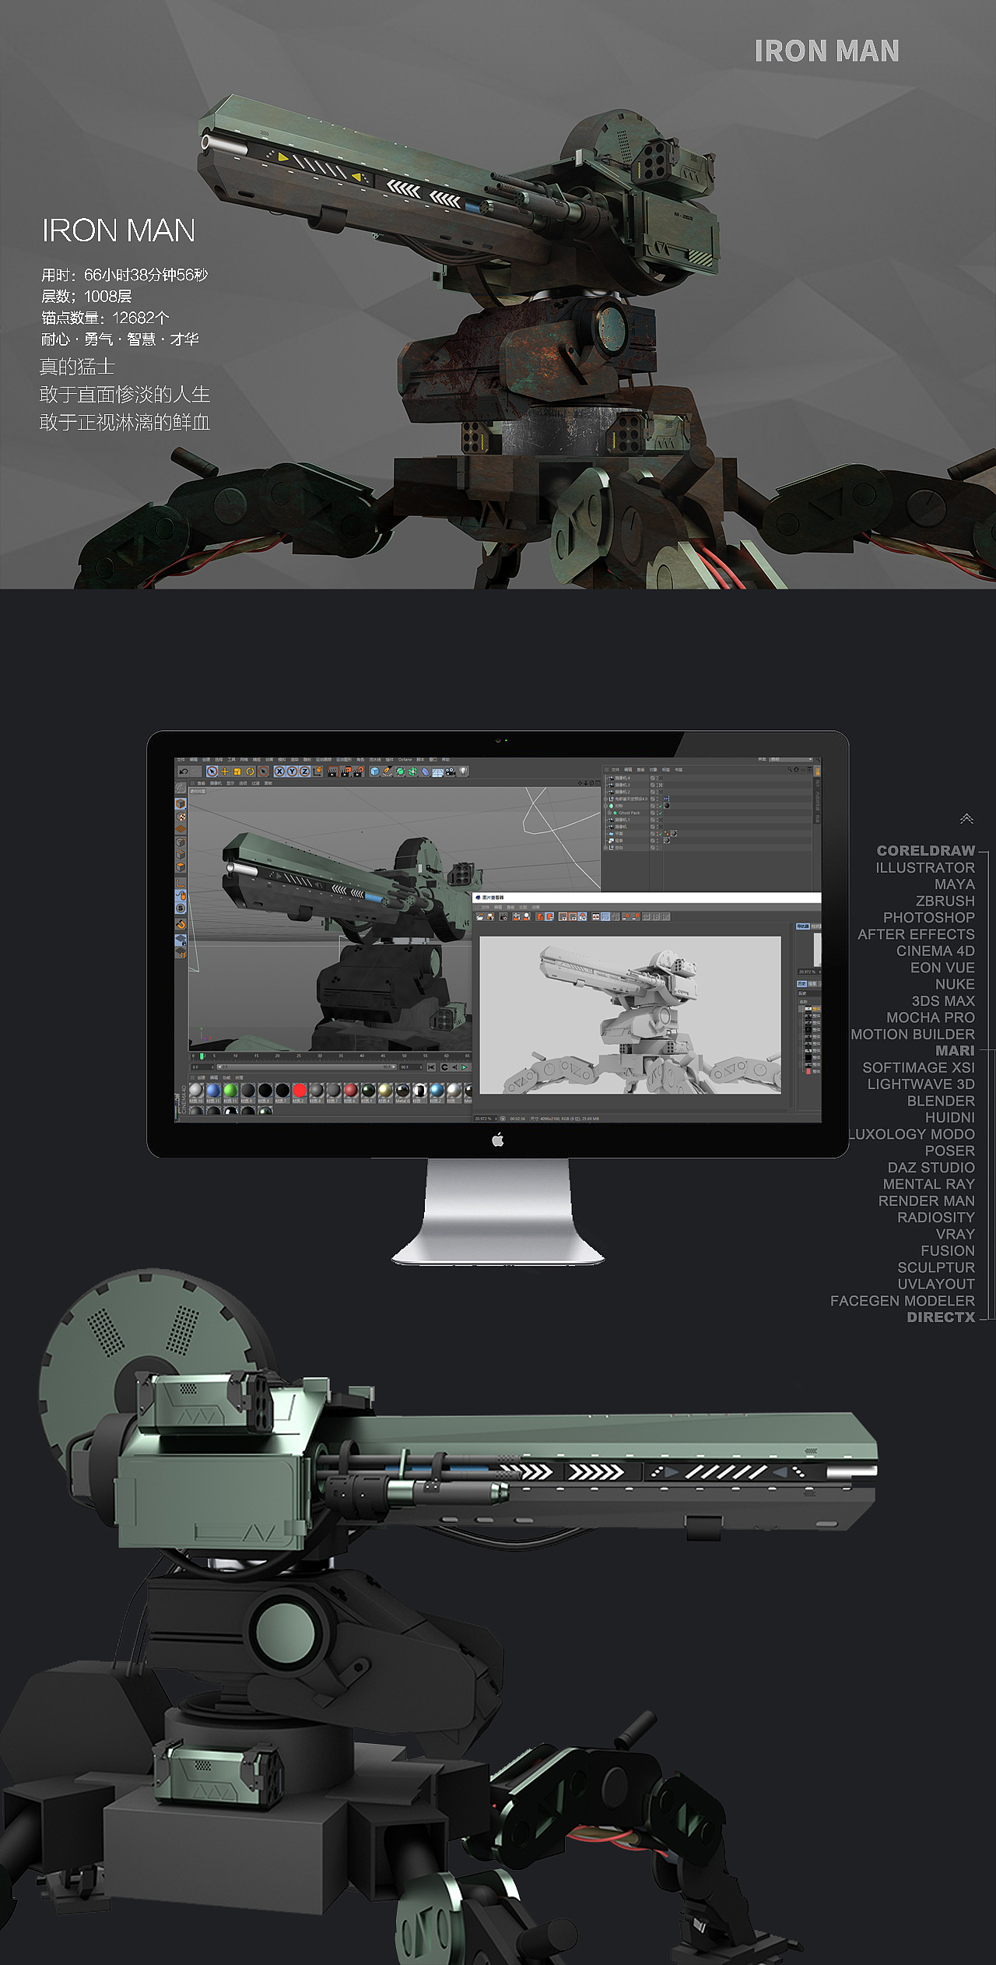The width and height of the screenshot is (996, 1965).
Task: Activate 摄像机.4 crosshair camera tag
Action: [661, 778]
